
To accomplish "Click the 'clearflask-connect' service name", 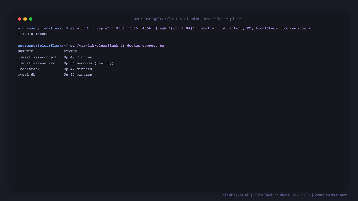I will click(x=37, y=57).
